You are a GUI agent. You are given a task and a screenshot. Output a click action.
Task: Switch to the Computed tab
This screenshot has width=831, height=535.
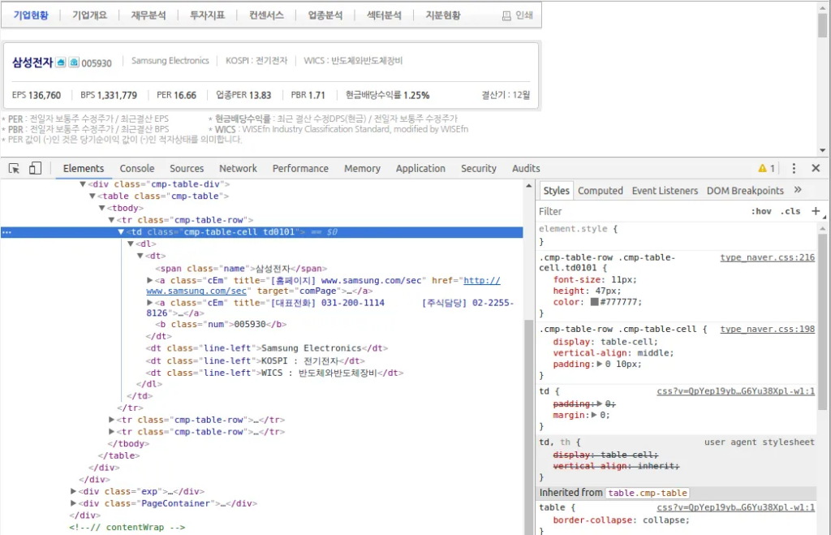click(601, 190)
